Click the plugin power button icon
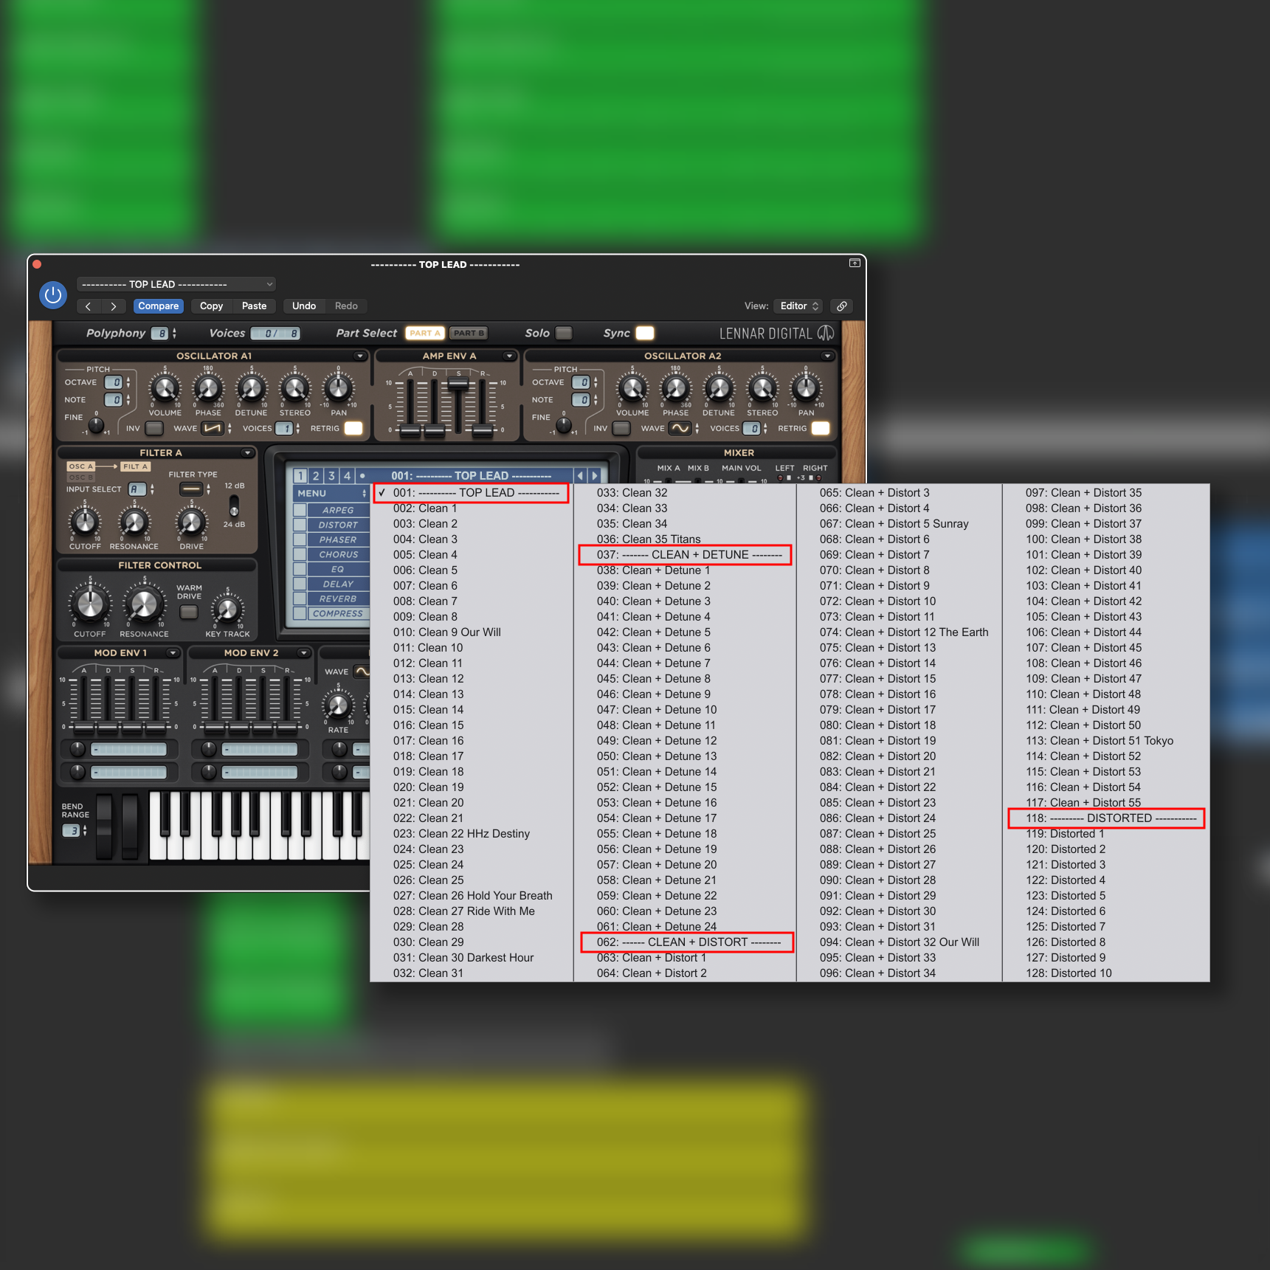This screenshot has width=1270, height=1270. tap(52, 294)
